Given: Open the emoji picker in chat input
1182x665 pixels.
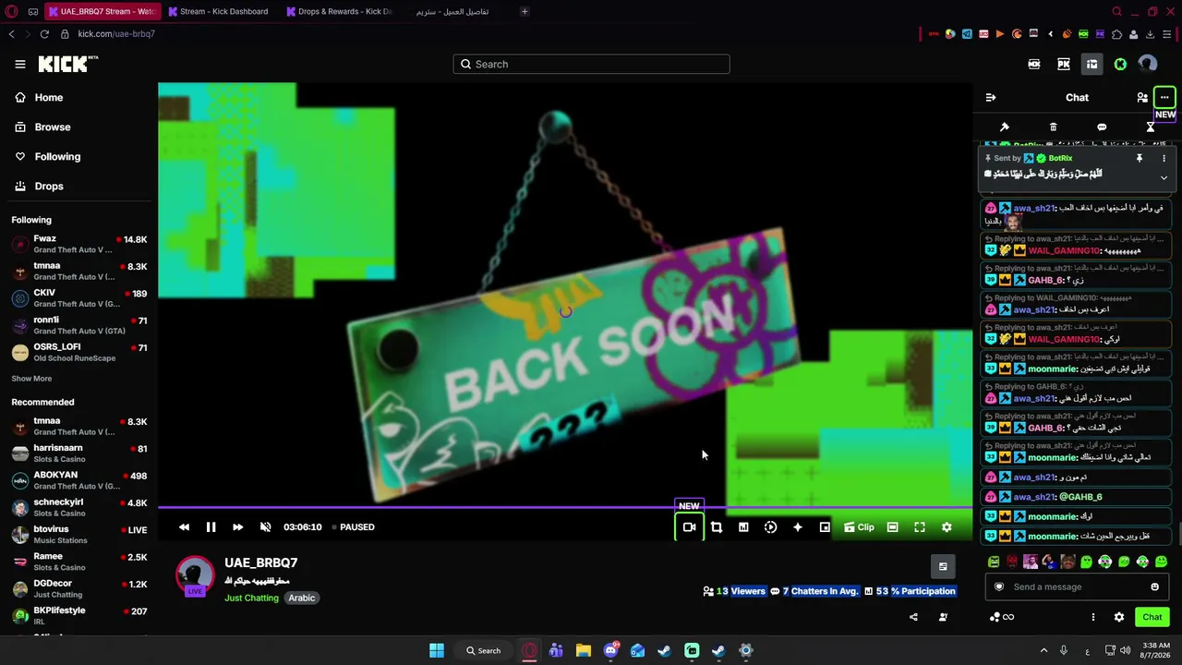Looking at the screenshot, I should pos(1154,586).
